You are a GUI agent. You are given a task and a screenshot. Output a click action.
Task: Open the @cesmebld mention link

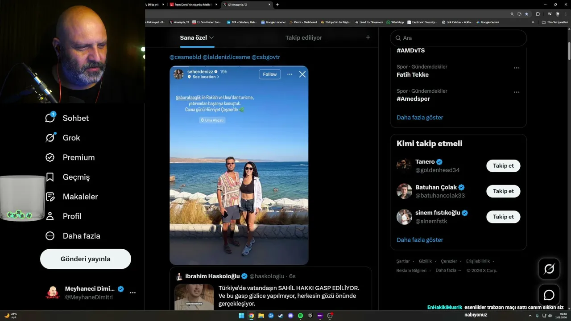coord(185,57)
